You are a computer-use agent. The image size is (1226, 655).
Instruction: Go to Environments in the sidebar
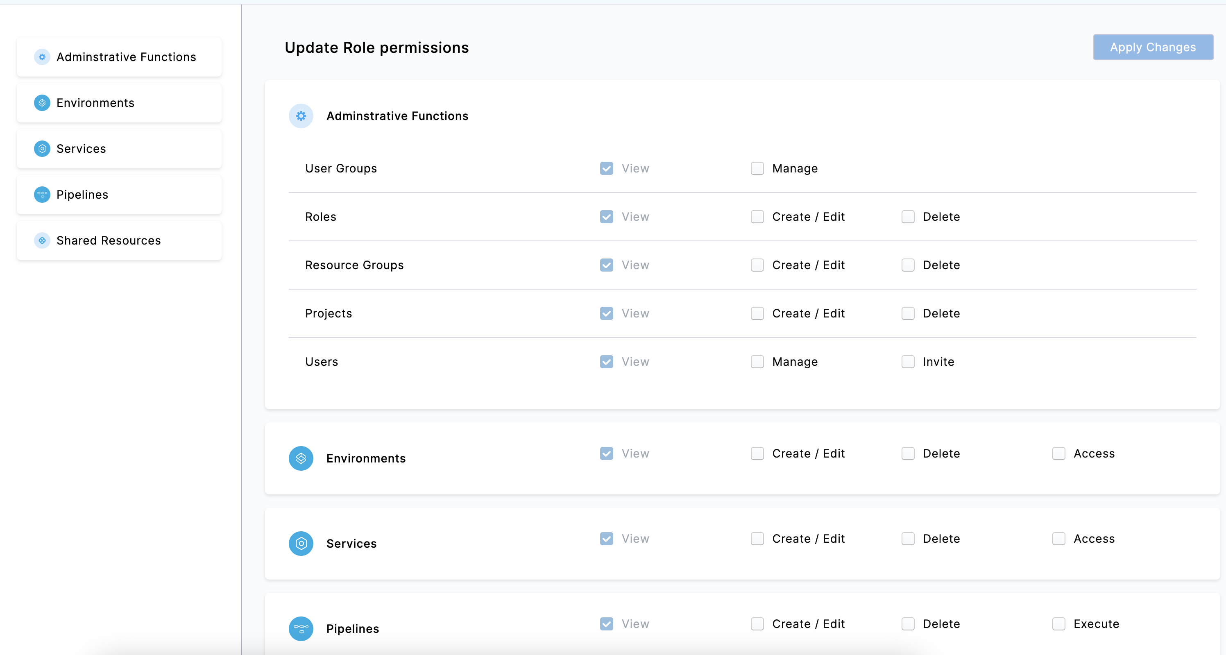[119, 103]
